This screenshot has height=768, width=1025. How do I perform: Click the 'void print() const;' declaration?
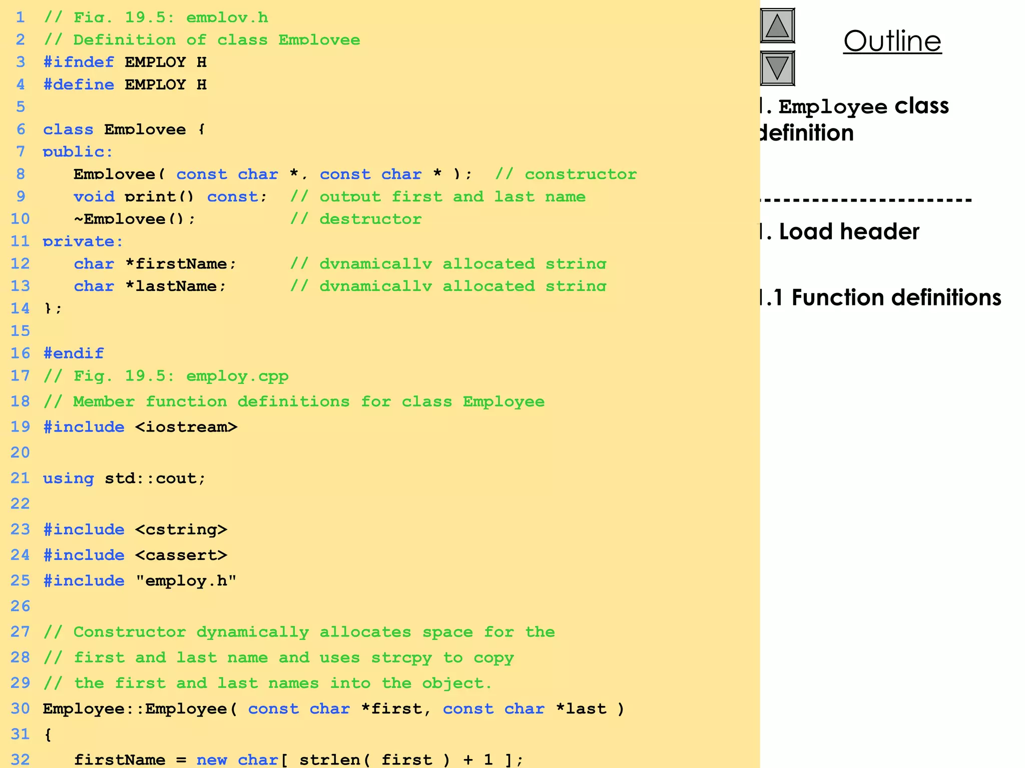tap(171, 196)
